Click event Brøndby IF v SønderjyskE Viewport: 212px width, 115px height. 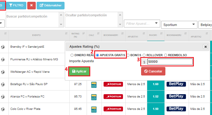(27, 47)
